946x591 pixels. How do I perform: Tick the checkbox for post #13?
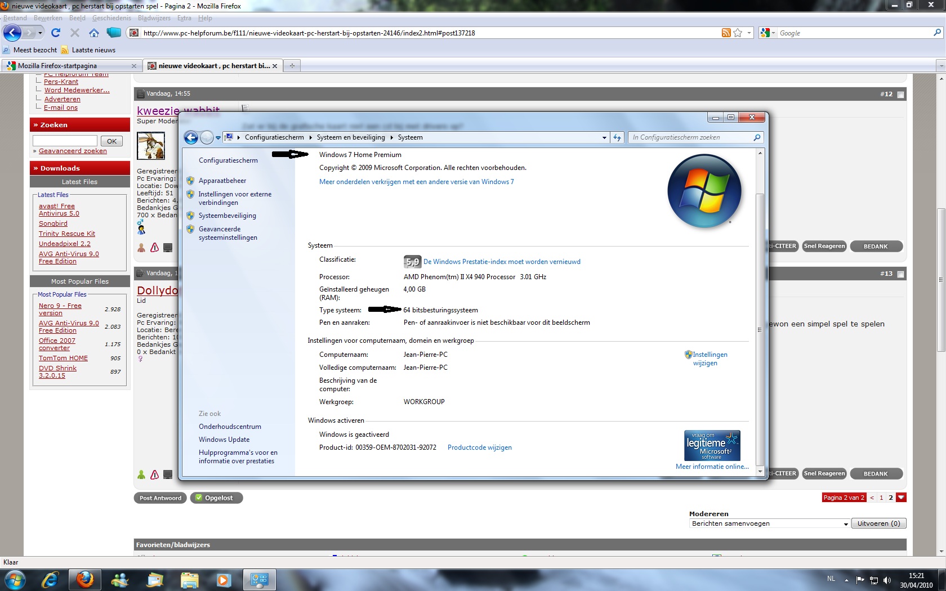click(900, 274)
